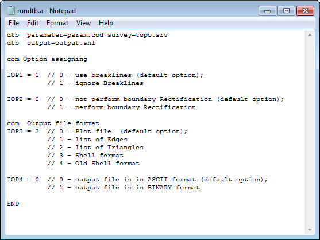Minimize the Notepad window
Image resolution: width=320 pixels, height=240 pixels.
[267, 11]
